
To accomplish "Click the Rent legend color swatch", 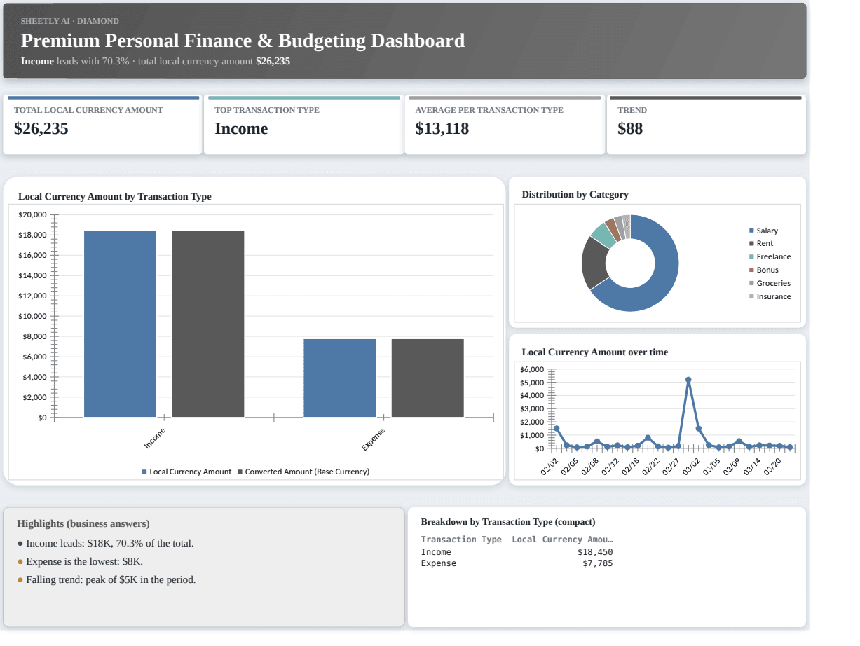I will (752, 244).
